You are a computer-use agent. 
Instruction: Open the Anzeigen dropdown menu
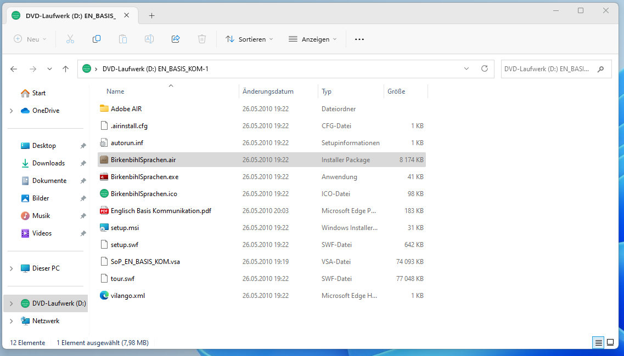pos(313,39)
